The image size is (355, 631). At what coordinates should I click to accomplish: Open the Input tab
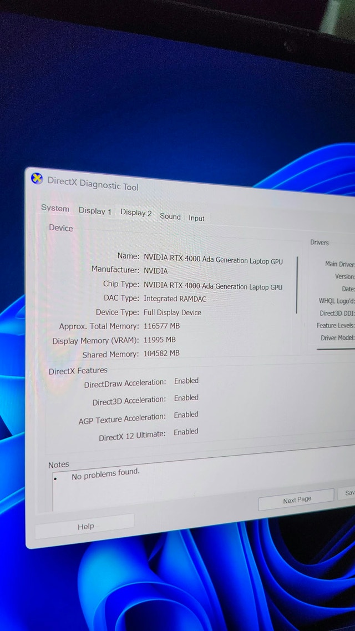[196, 218]
